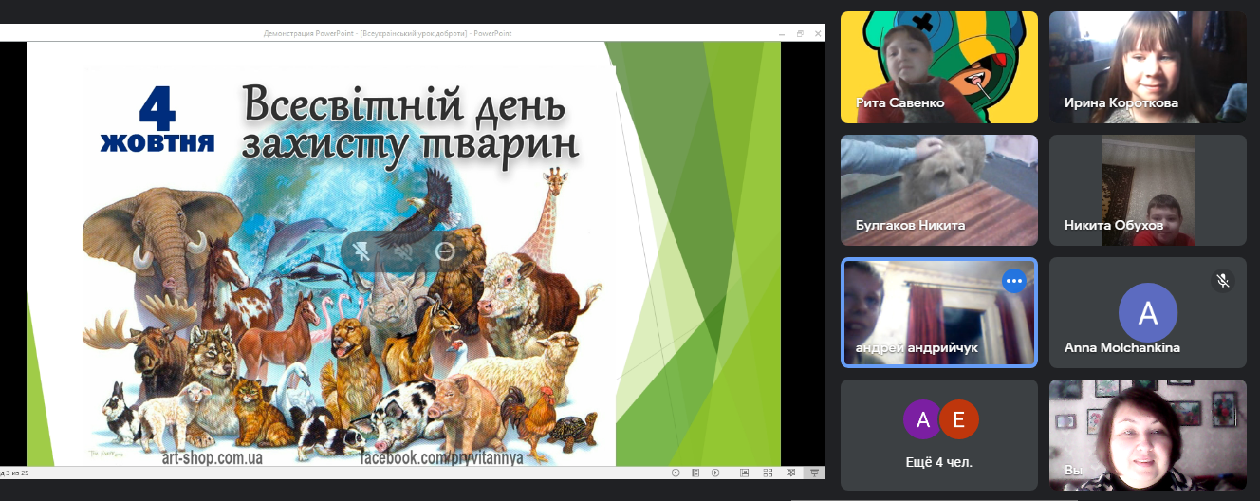
Task: Switch to Normal view in PowerPoint status bar
Action: point(745,473)
